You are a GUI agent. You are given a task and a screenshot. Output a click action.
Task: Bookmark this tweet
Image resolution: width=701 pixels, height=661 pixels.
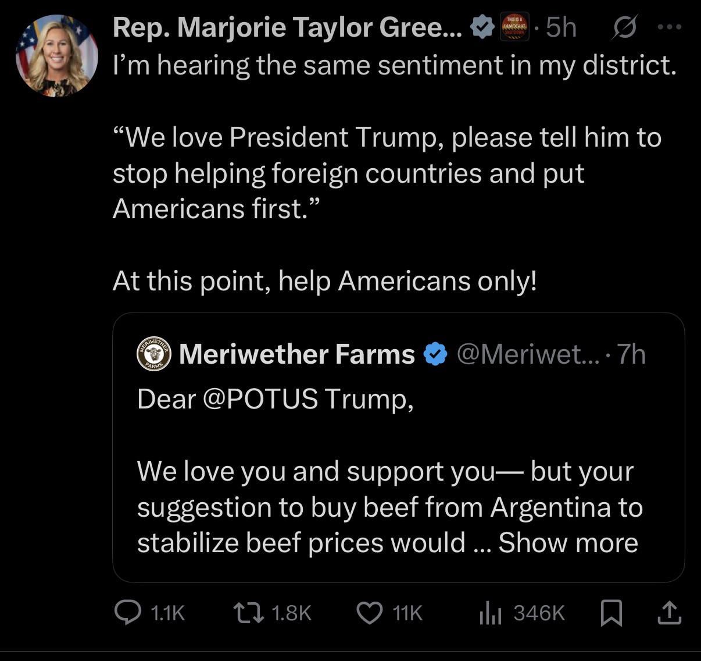point(611,613)
